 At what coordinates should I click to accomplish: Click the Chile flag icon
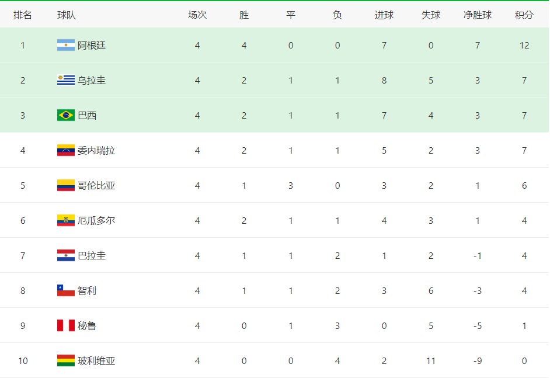[66, 290]
